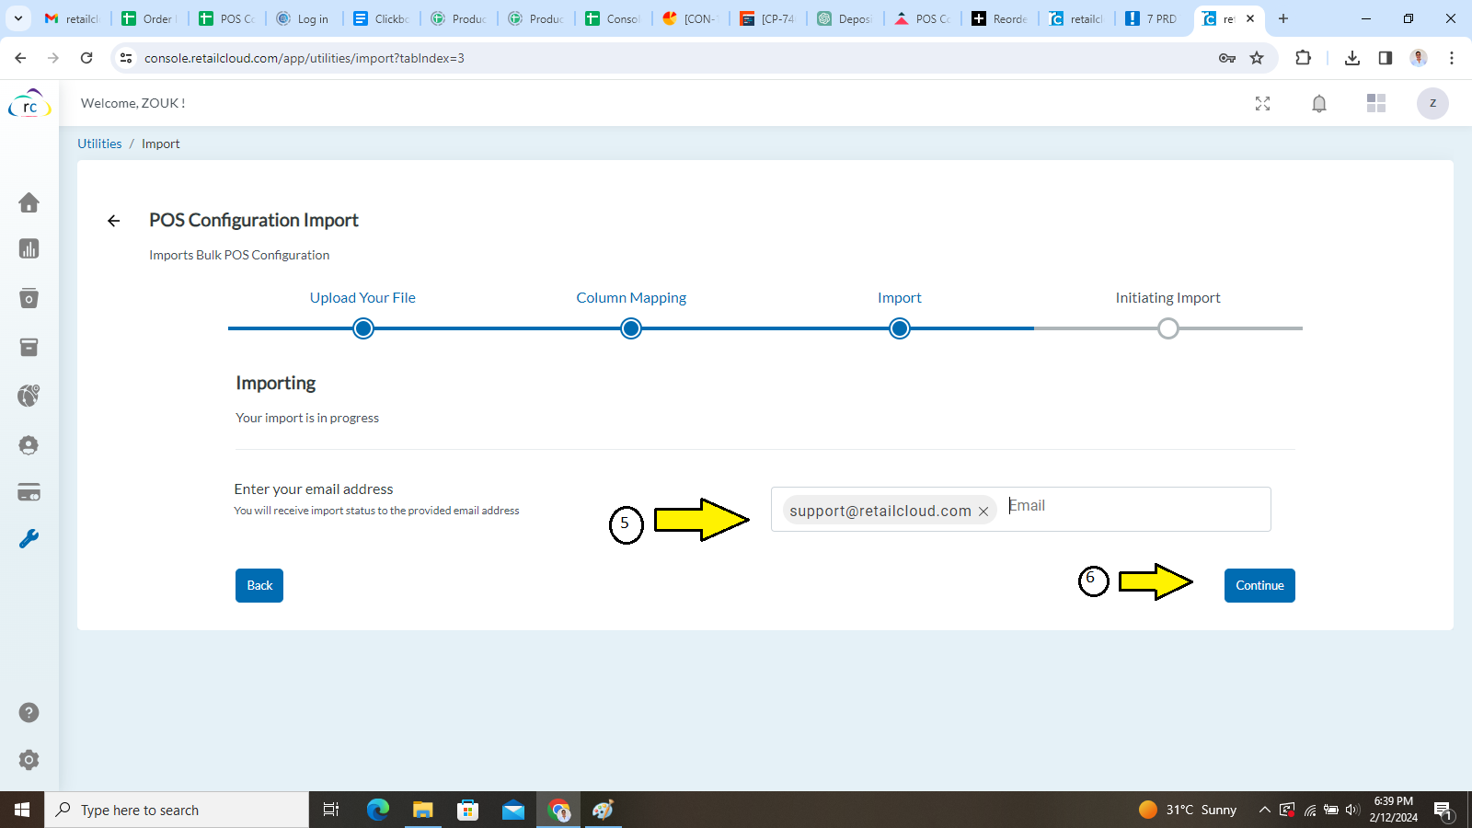The width and height of the screenshot is (1472, 828).
Task: Click the fullscreen expand icon in header
Action: (x=1263, y=103)
